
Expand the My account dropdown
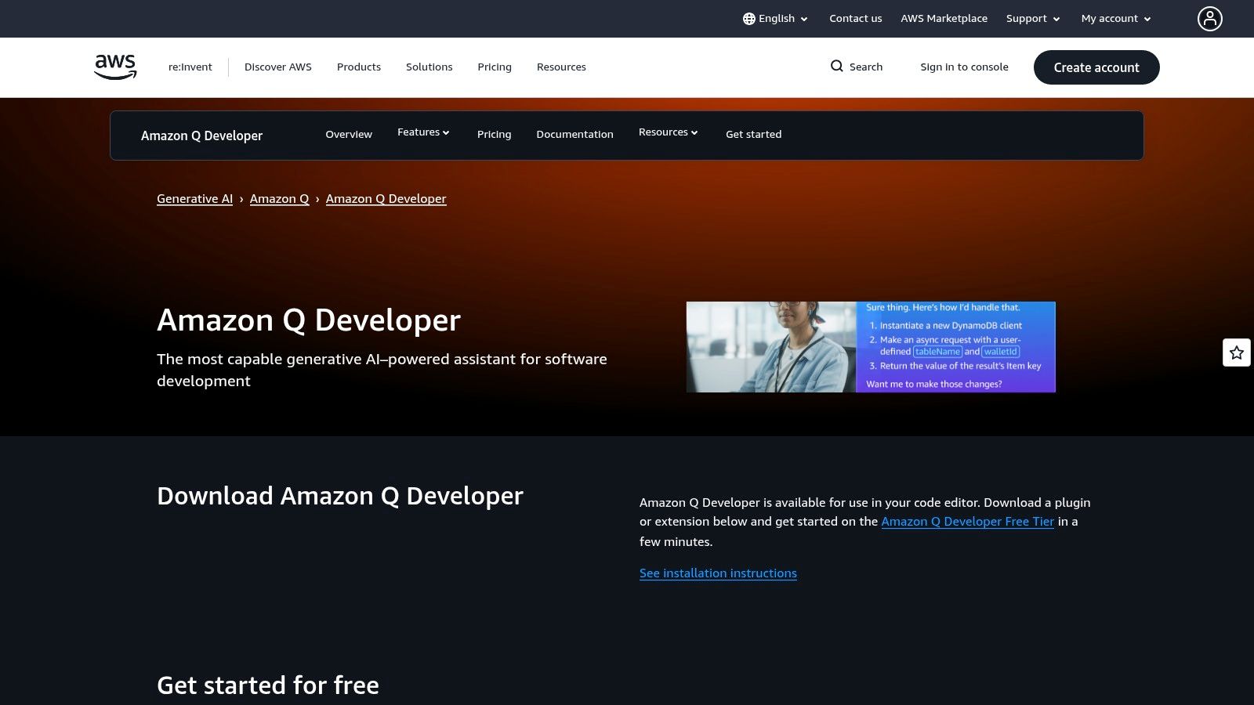pos(1114,18)
